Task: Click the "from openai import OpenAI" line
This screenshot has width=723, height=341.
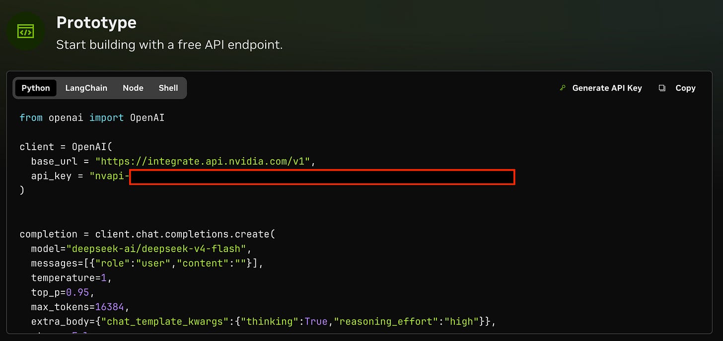Action: coord(92,118)
